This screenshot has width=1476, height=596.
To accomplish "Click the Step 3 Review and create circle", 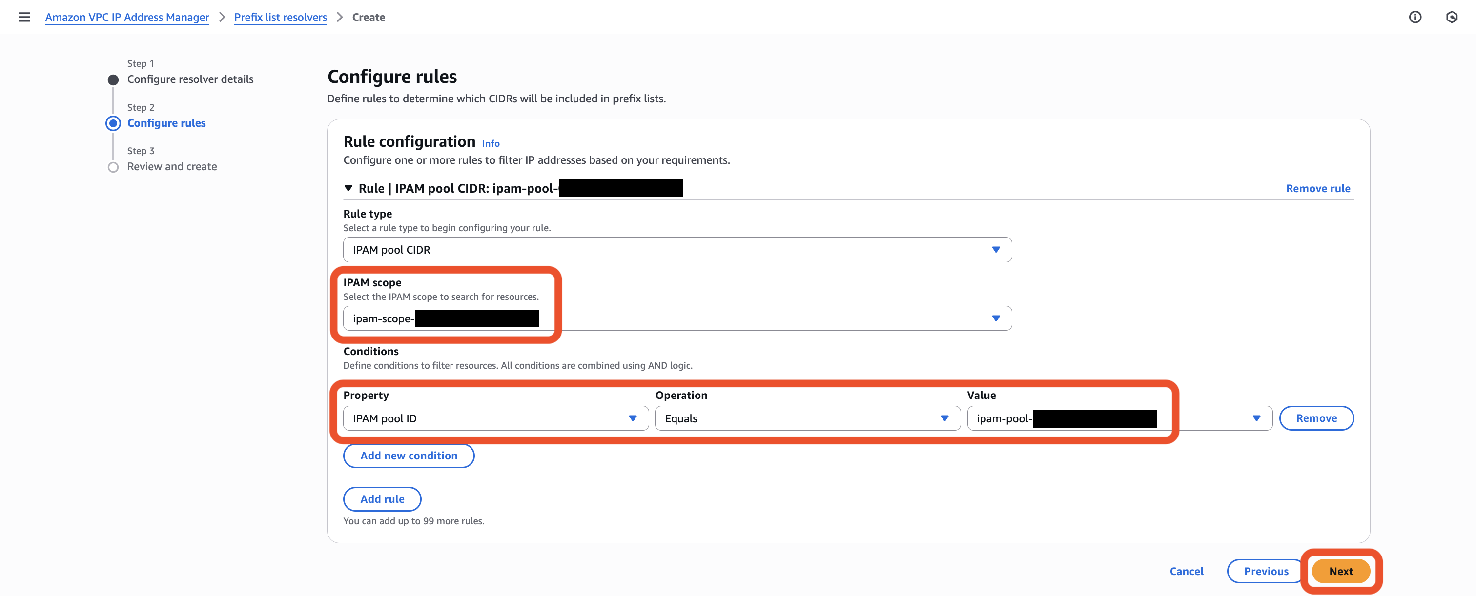I will tap(113, 167).
